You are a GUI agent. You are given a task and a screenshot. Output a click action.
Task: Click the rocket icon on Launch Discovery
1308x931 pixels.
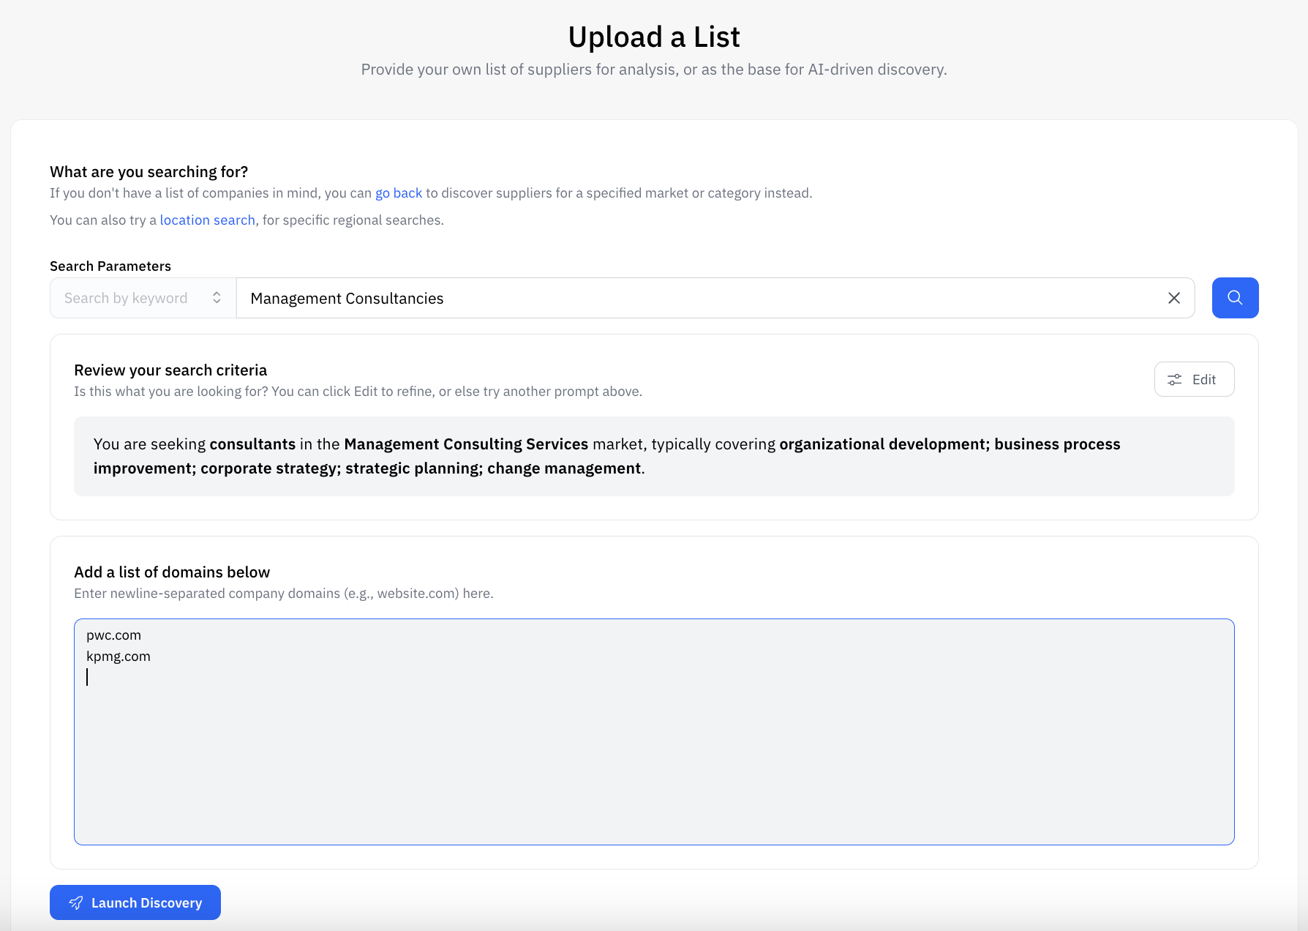point(75,902)
